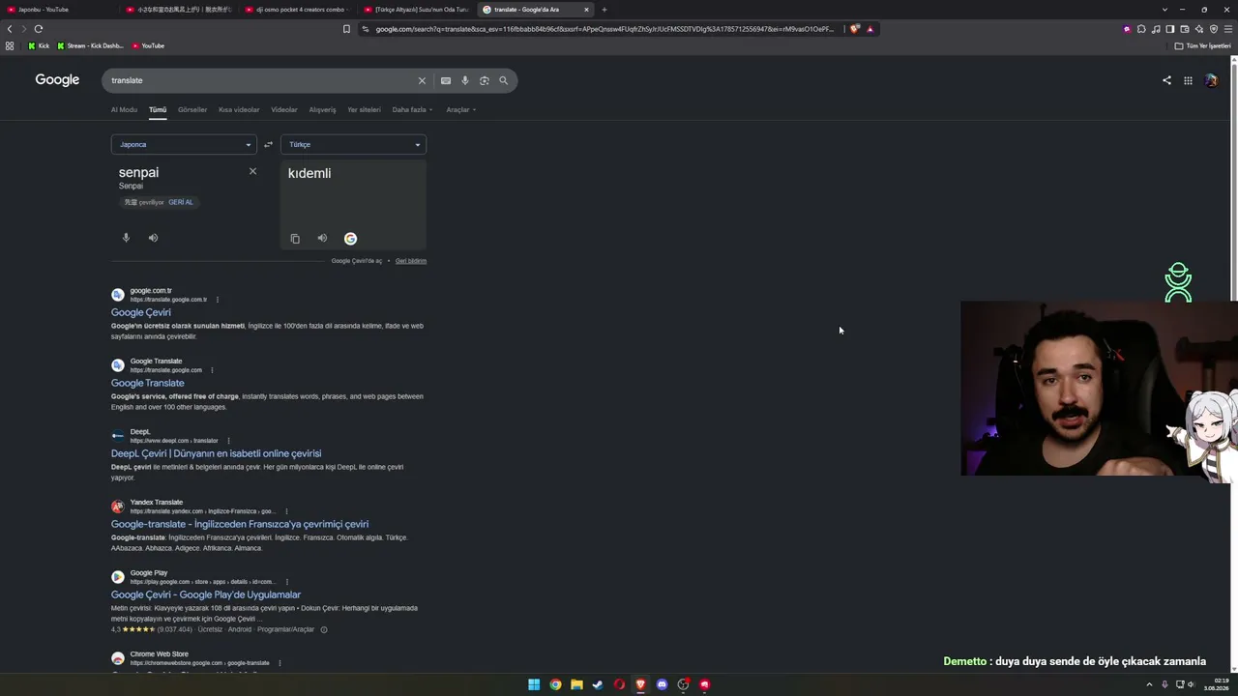Viewport: 1238px width, 696px height.
Task: Click 'GERİ AL' to undo the conversion
Action: (181, 202)
